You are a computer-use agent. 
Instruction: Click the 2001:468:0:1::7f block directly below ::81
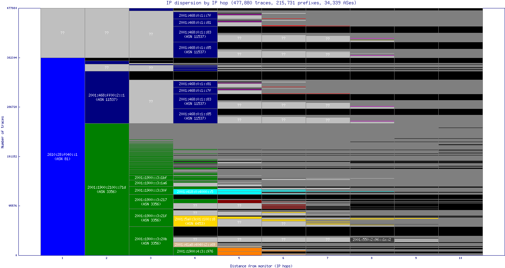click(x=195, y=90)
